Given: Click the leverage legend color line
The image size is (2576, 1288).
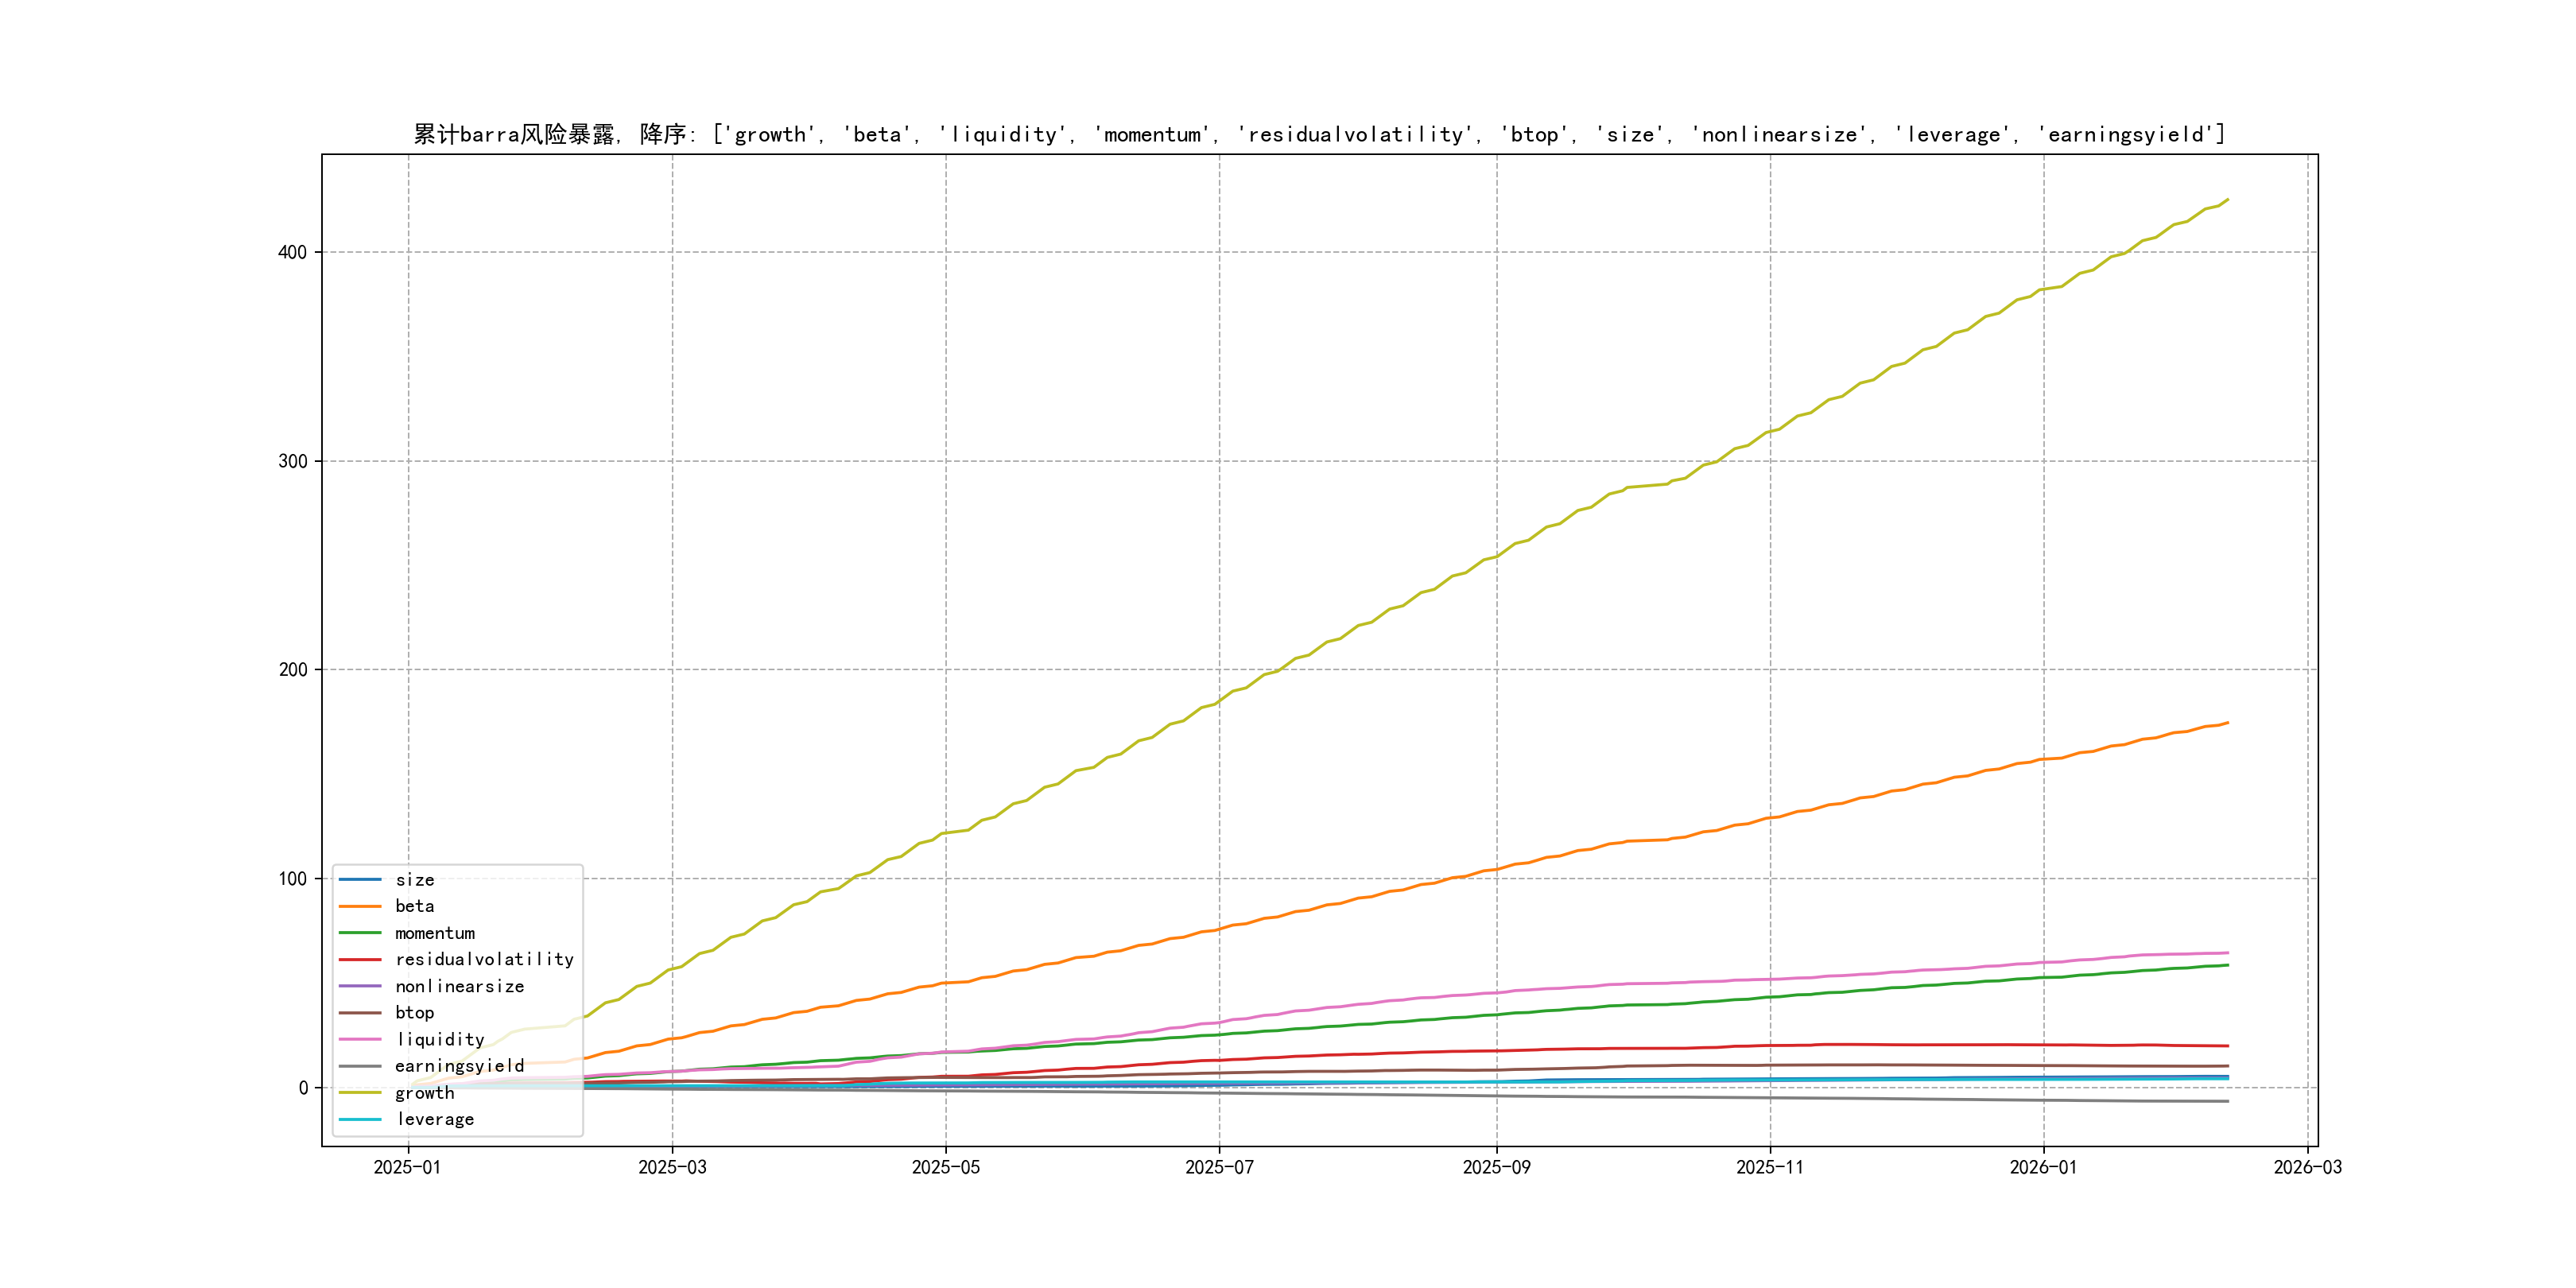Looking at the screenshot, I should click(360, 1119).
